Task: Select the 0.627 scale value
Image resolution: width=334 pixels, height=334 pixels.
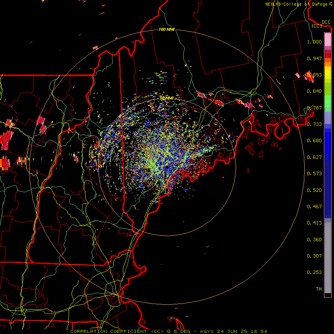Action: [x=314, y=157]
